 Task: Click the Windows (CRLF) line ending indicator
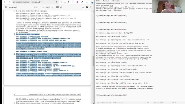(x=159, y=103)
